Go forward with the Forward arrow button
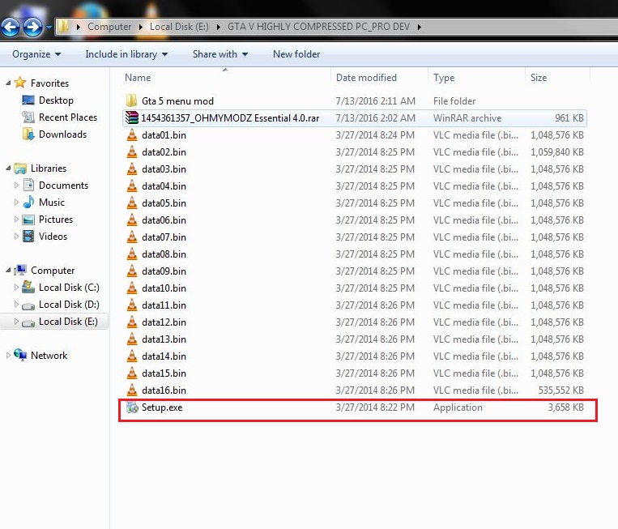 (x=32, y=28)
